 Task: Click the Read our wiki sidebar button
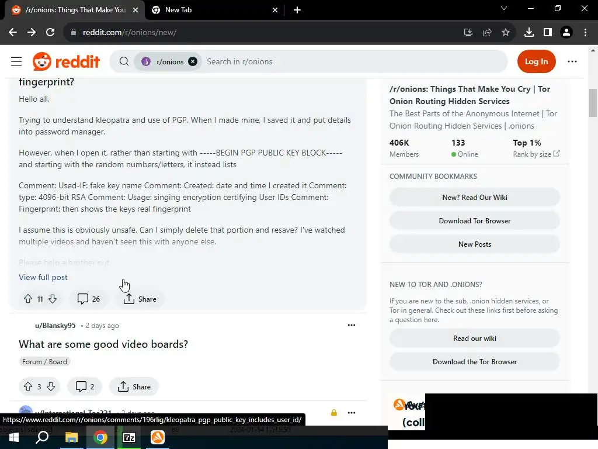click(x=474, y=339)
